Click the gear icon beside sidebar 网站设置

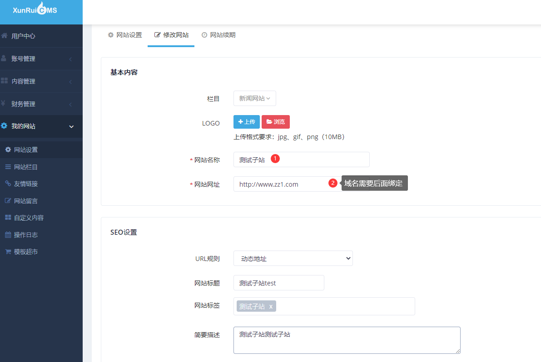coord(8,150)
